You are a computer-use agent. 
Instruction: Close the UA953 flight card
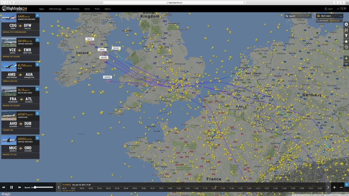[x=37, y=138]
